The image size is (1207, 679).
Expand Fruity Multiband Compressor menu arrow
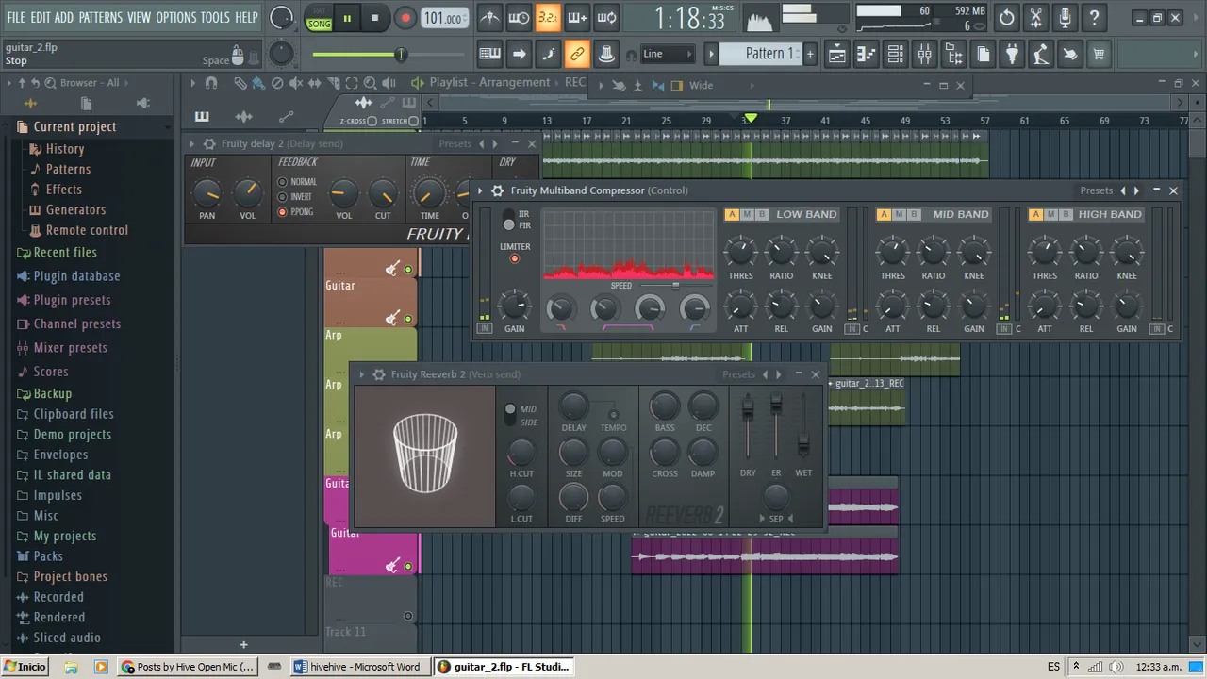pos(480,190)
